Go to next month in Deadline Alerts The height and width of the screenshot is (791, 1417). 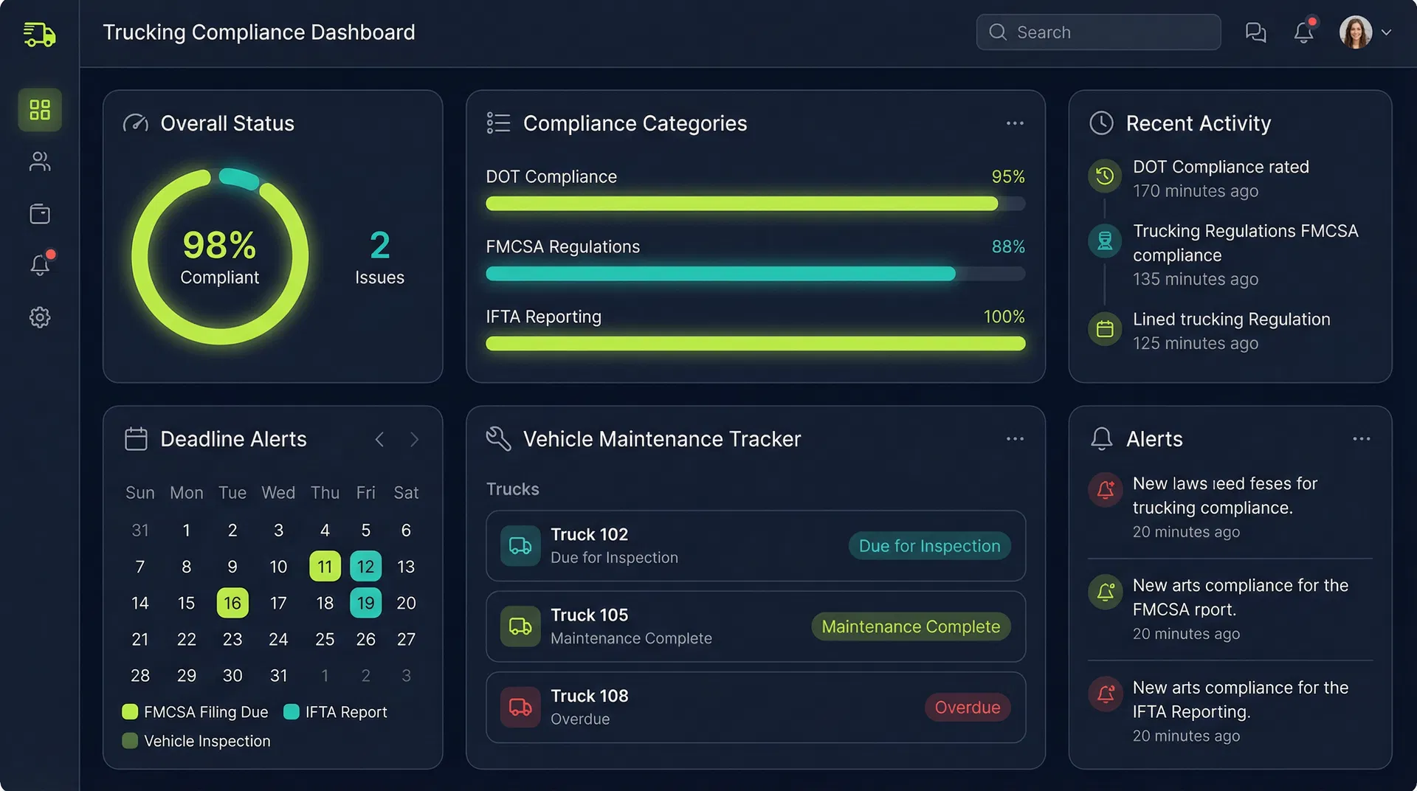(x=414, y=440)
